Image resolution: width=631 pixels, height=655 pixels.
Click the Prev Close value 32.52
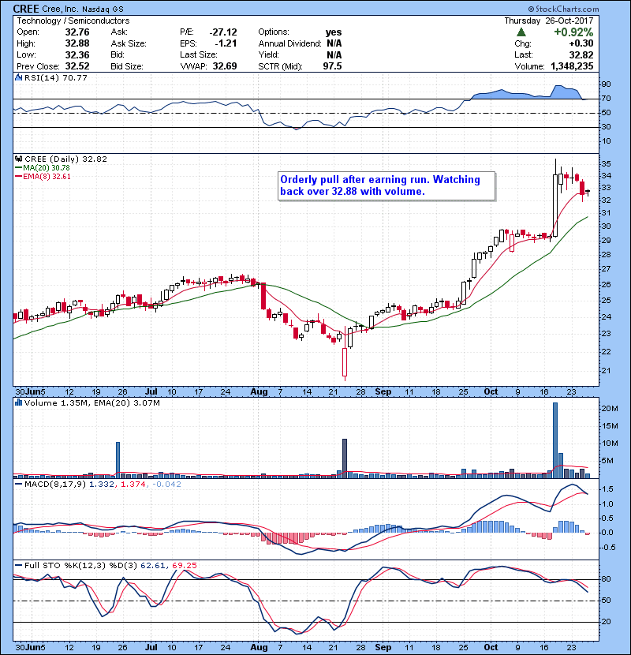coord(77,66)
